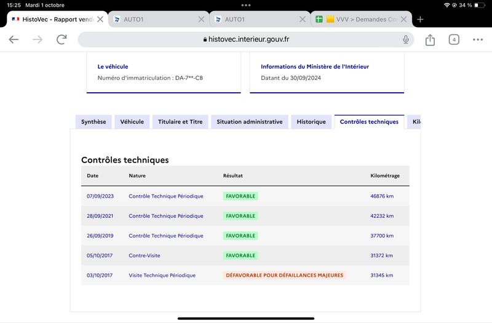Close the HistoVec tab
492x323 pixels.
click(100, 20)
